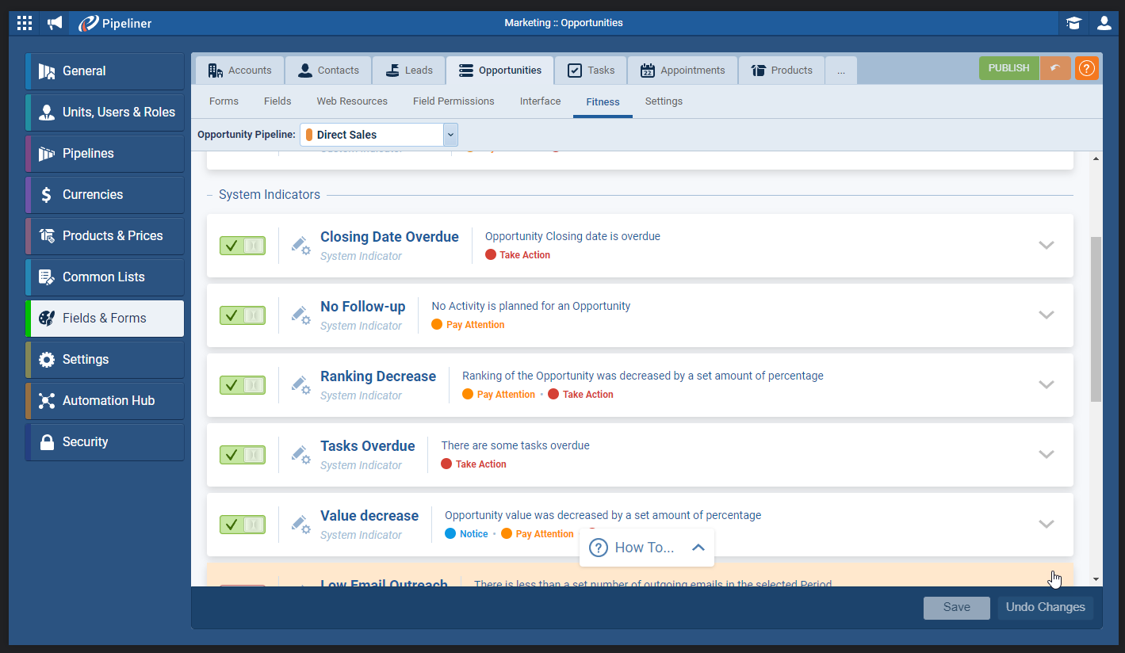1125x653 pixels.
Task: Open the app grid launcher icon
Action: (25, 23)
